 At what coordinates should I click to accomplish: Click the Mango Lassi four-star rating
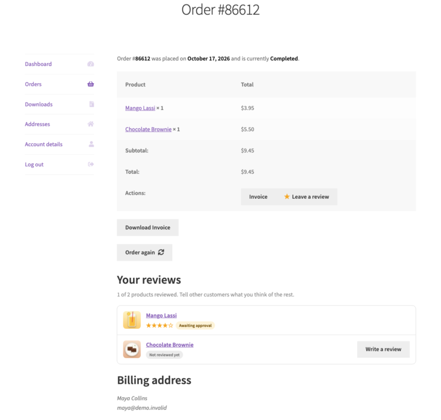[x=160, y=325]
